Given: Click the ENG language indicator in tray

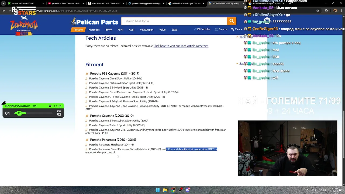Looking at the screenshot, I should click(314, 190).
